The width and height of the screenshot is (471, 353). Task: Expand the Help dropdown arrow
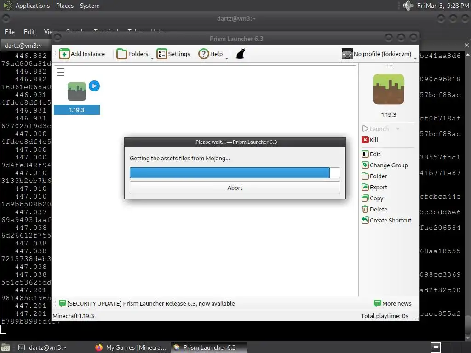226,58
